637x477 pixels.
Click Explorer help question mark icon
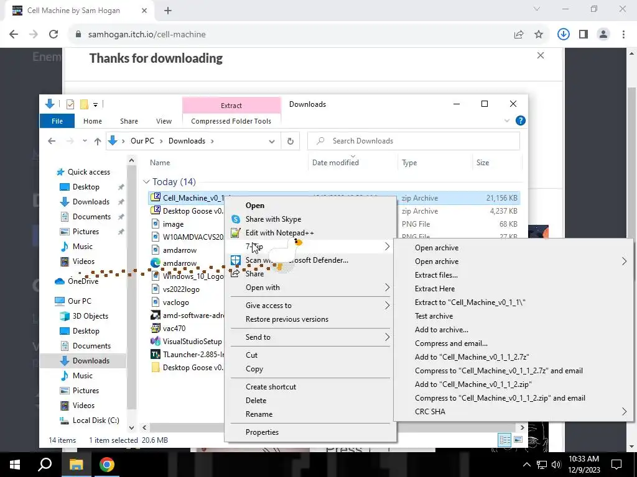[x=521, y=120]
